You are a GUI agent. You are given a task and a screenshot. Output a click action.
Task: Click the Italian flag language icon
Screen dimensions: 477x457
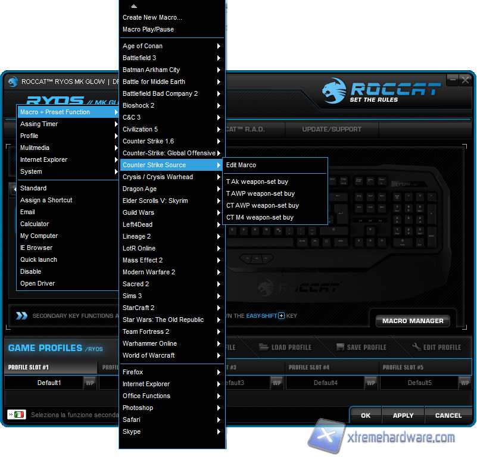pyautogui.click(x=20, y=414)
